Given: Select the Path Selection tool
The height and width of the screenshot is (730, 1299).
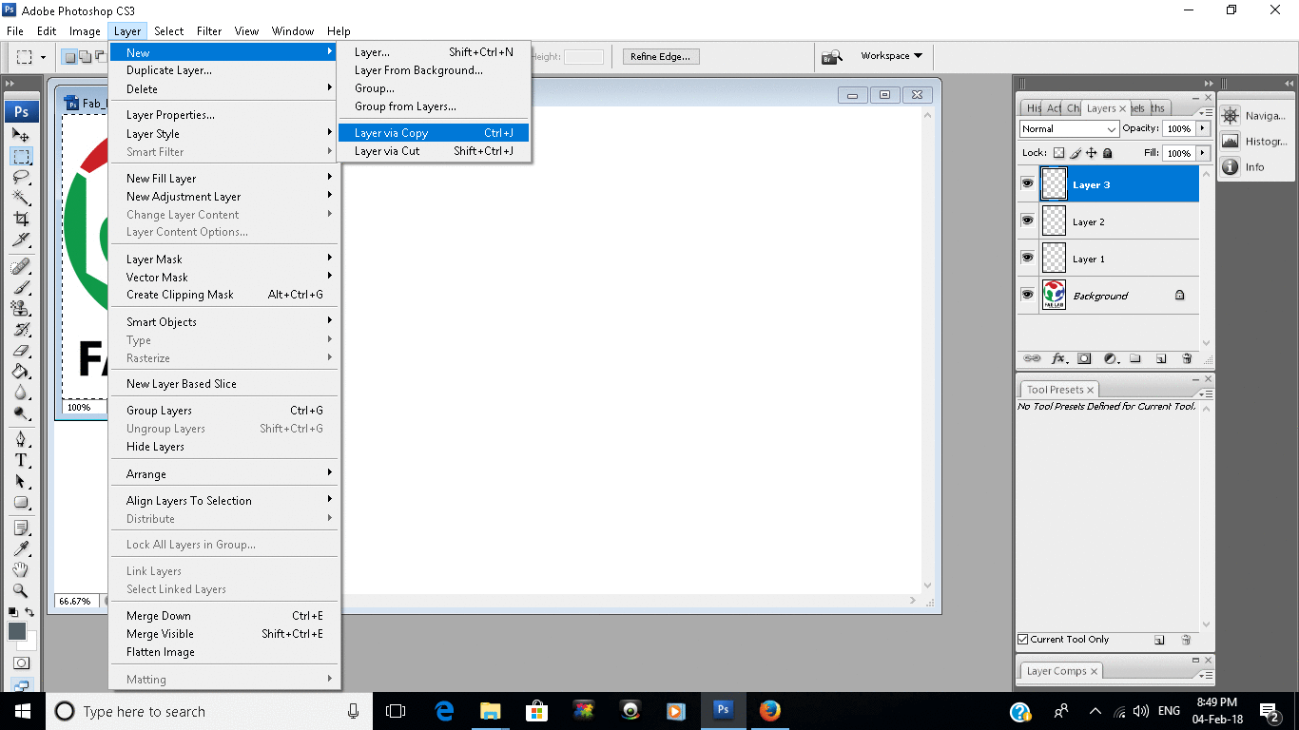Looking at the screenshot, I should (x=21, y=481).
